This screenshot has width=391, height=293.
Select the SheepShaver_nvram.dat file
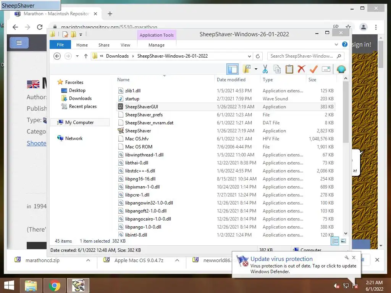[226, 122]
